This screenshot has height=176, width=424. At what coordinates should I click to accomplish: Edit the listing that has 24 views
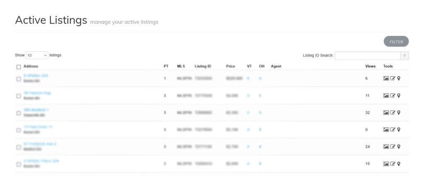[x=393, y=147]
